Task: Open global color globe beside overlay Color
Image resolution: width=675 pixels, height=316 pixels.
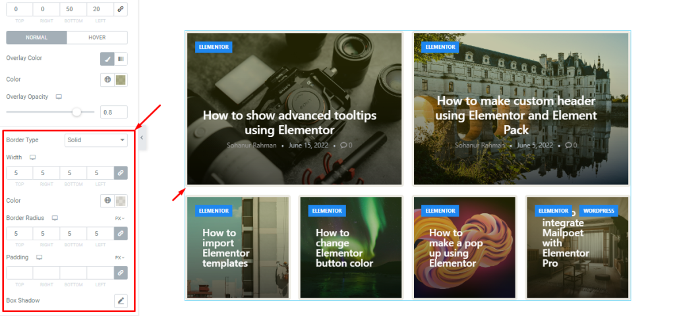Action: click(107, 80)
